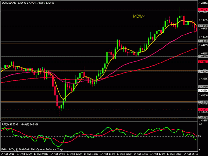The width and height of the screenshot is (208, 156).
Task: Click the 17 Aug 15:10 time label
Action: coord(191,154)
